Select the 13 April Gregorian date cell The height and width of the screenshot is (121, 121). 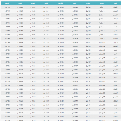pyautogui.click(x=88, y=7)
